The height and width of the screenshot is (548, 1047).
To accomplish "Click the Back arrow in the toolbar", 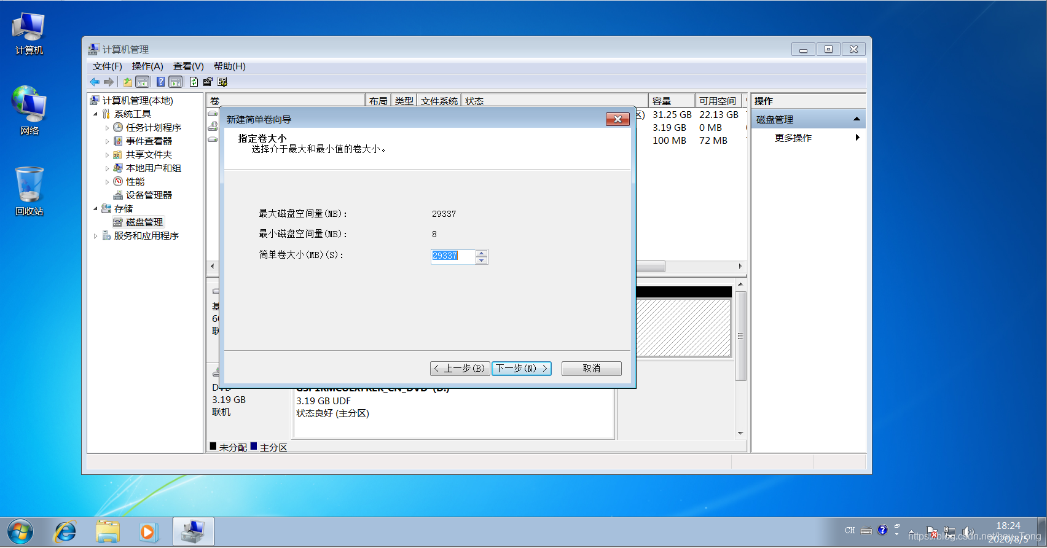I will coord(95,82).
